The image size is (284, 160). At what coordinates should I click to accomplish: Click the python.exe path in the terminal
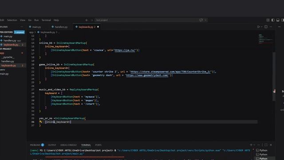[170, 150]
